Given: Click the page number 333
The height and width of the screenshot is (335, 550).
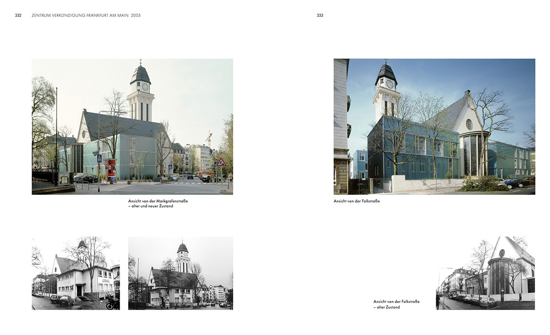Looking at the screenshot, I should click(x=320, y=15).
